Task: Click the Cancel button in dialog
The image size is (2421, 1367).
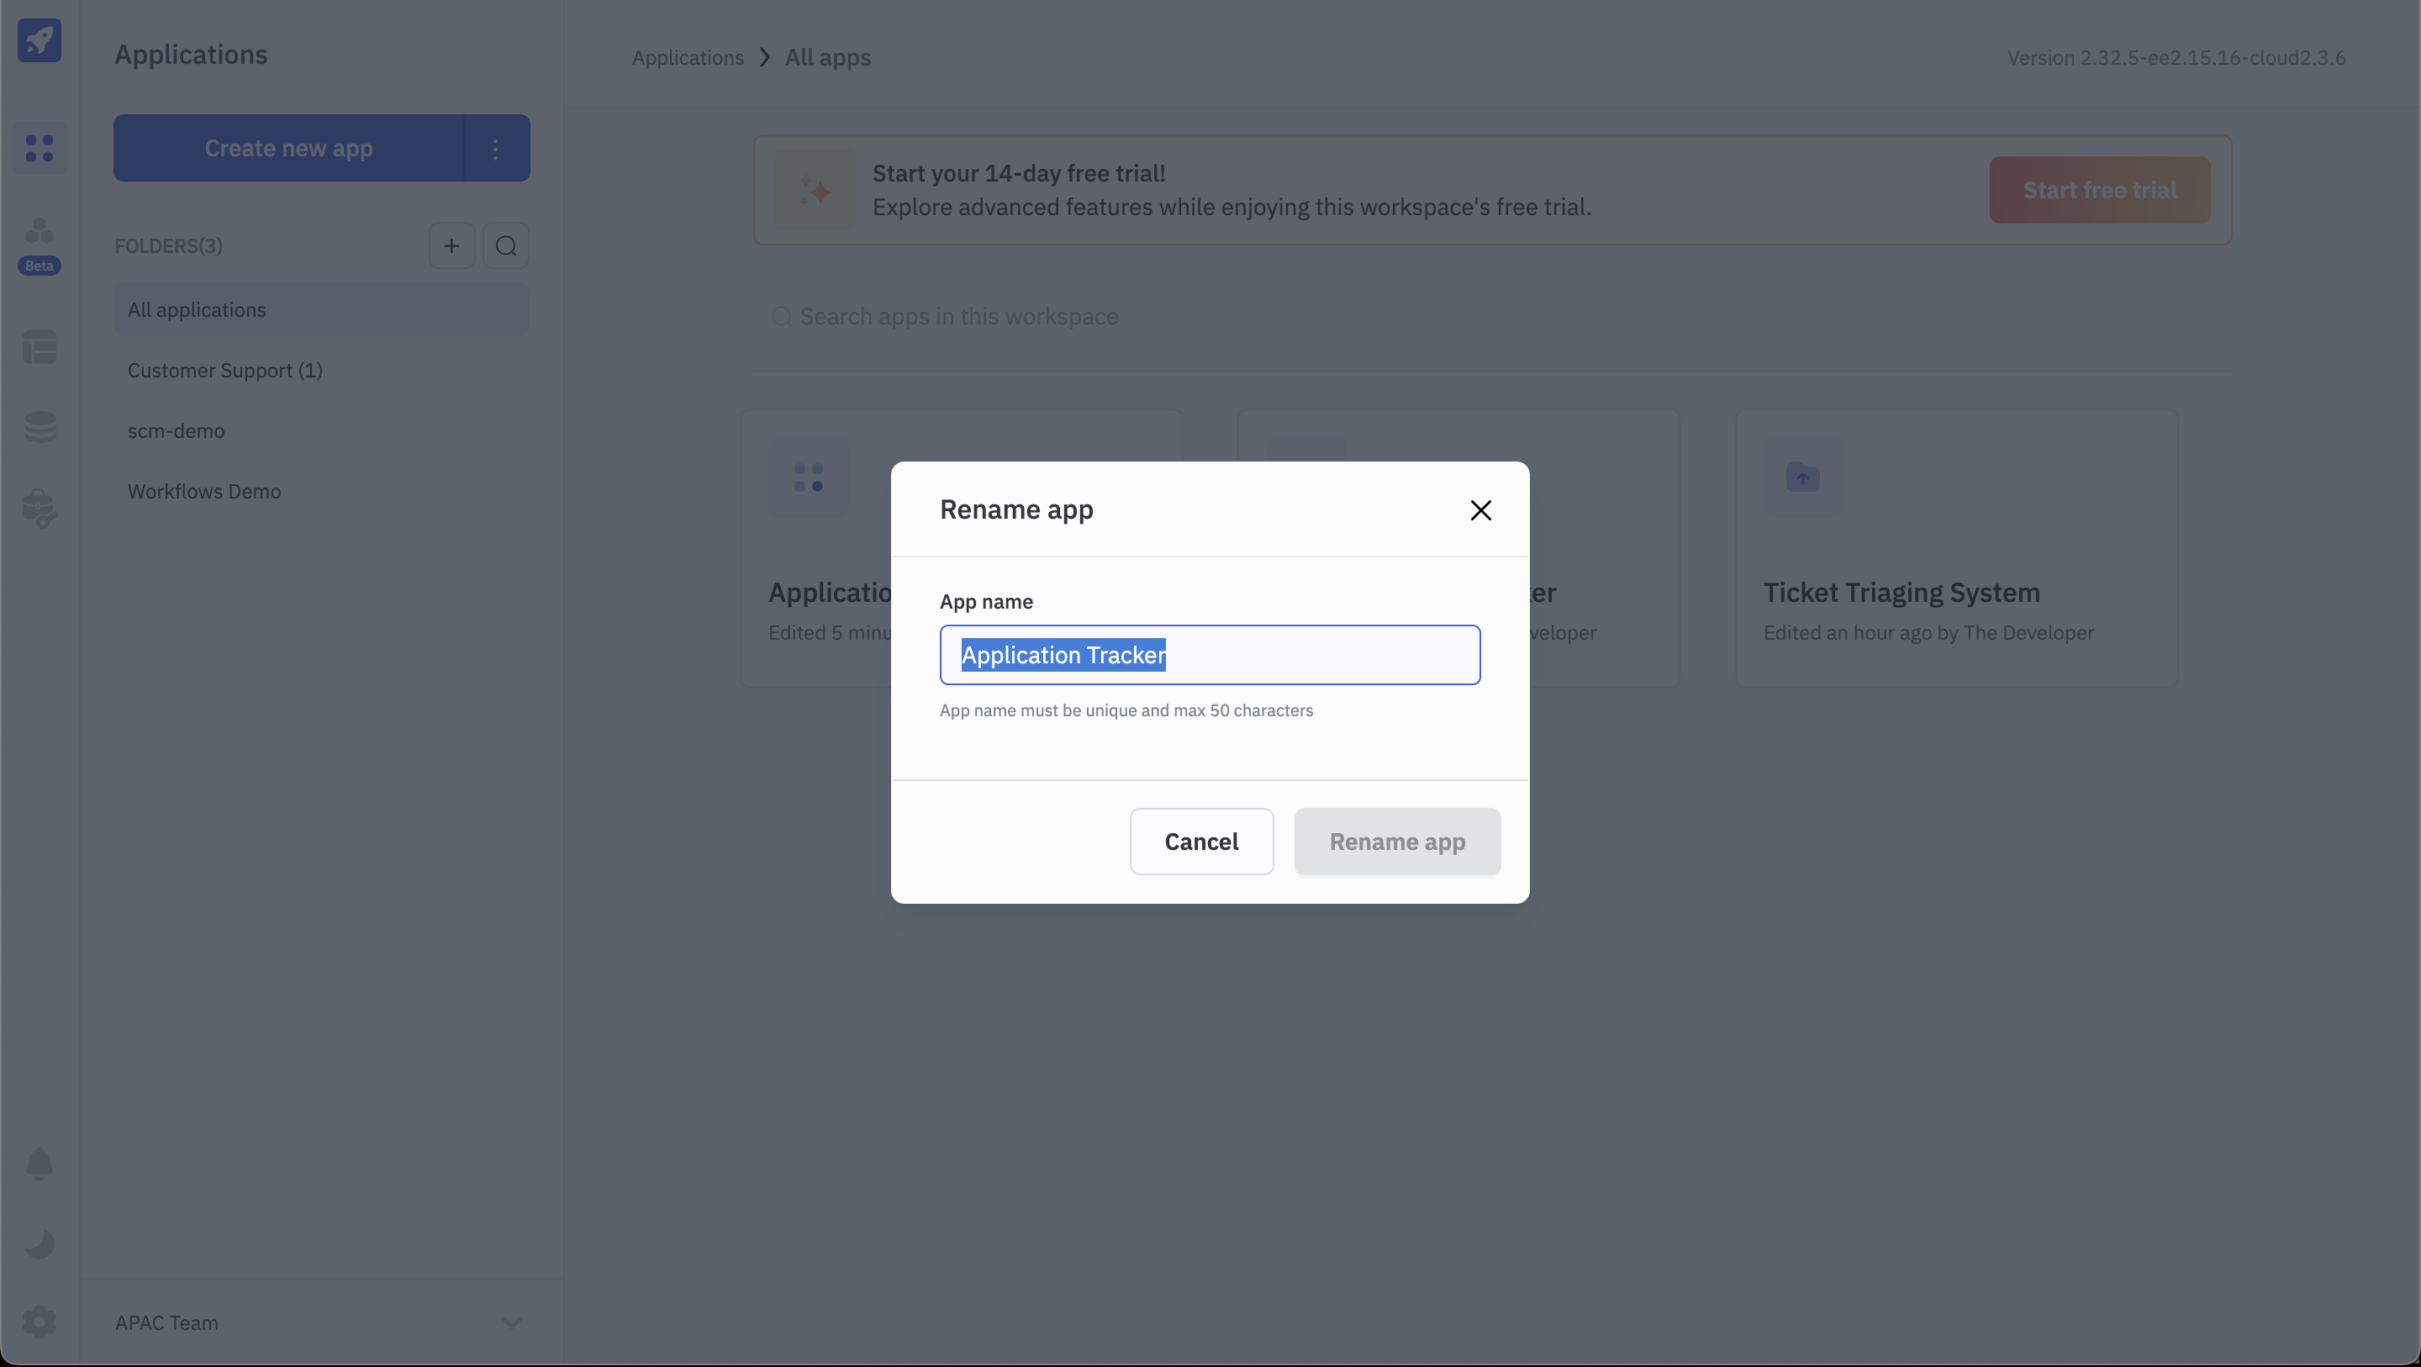Action: (1200, 840)
